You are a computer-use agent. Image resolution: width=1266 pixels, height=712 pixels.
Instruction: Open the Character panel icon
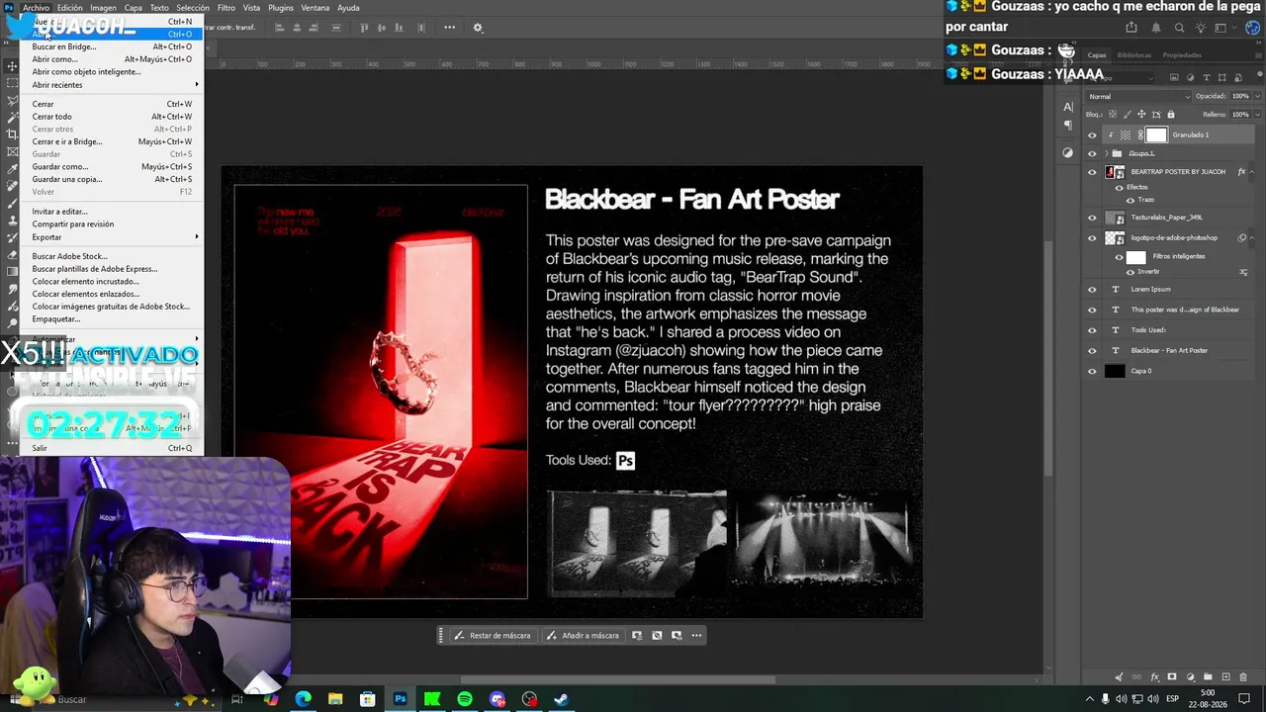(x=1068, y=107)
